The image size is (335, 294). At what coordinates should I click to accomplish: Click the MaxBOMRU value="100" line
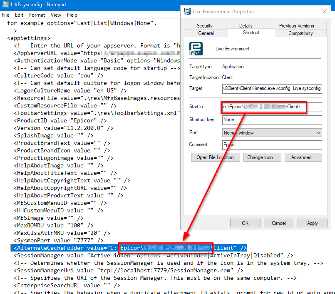pos(54,225)
